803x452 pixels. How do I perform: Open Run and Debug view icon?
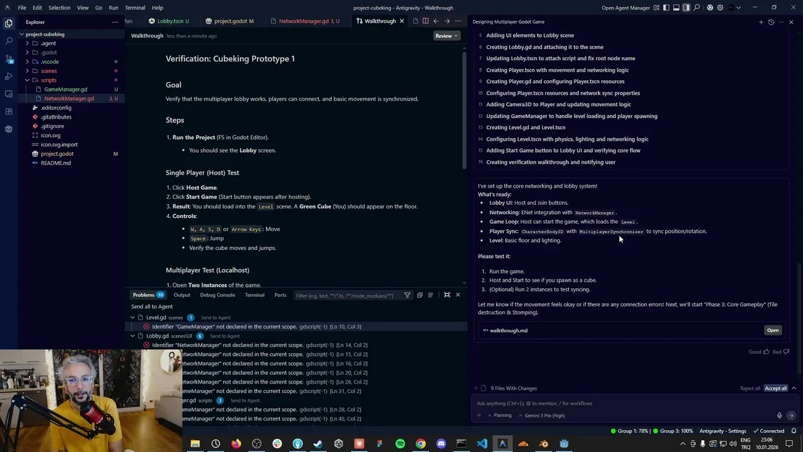point(9,76)
